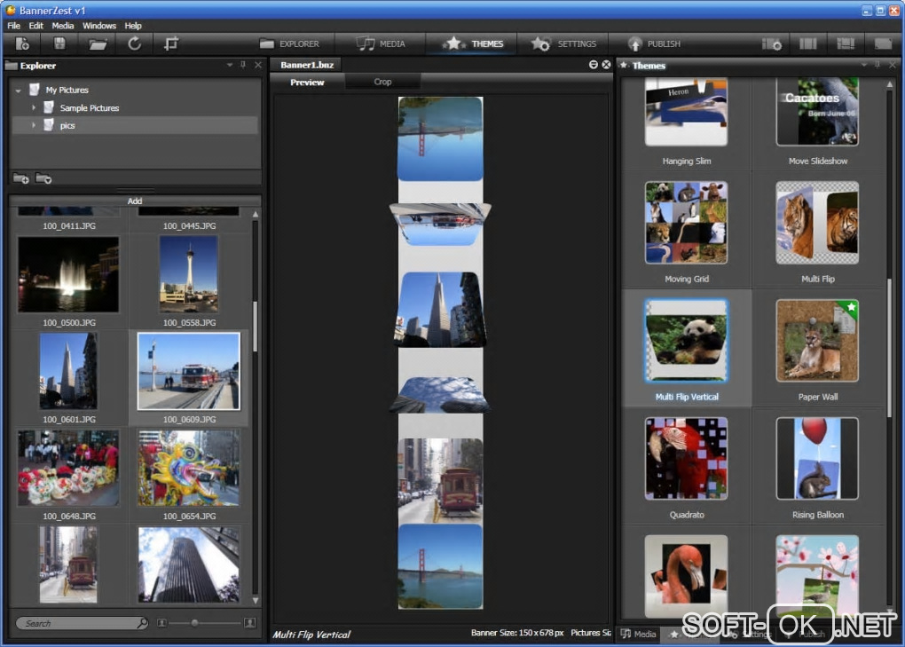Viewport: 905px width, 647px height.
Task: Expand the Sample Pictures folder
Action: pyautogui.click(x=34, y=107)
